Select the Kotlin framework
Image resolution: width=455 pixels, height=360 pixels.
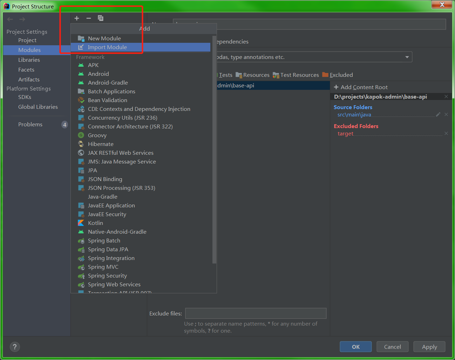click(141, 223)
